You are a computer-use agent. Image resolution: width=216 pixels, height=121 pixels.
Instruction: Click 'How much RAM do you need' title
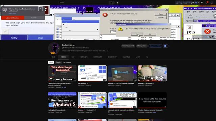(x=121, y=111)
